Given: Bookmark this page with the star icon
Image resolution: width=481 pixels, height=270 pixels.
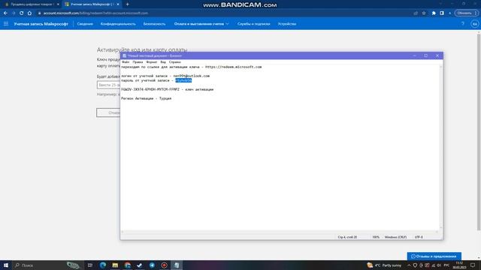Looking at the screenshot, I should (424, 13).
